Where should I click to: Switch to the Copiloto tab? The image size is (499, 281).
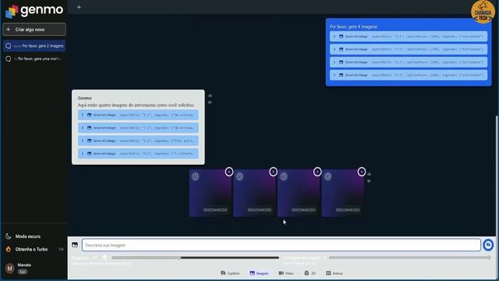[230, 273]
